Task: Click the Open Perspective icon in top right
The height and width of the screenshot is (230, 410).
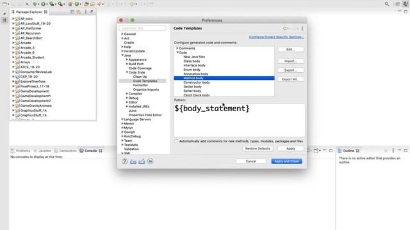Action: click(397, 4)
